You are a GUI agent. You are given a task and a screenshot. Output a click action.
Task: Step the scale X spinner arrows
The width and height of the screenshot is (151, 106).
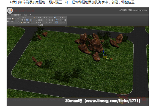[x=65, y=18]
